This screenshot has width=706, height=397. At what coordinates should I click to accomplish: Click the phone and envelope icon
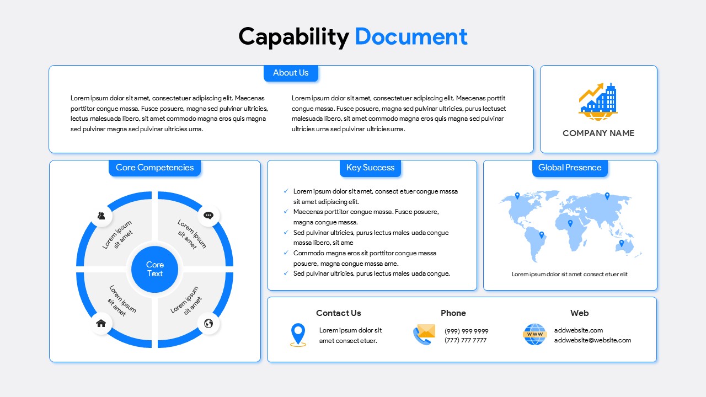tap(424, 335)
